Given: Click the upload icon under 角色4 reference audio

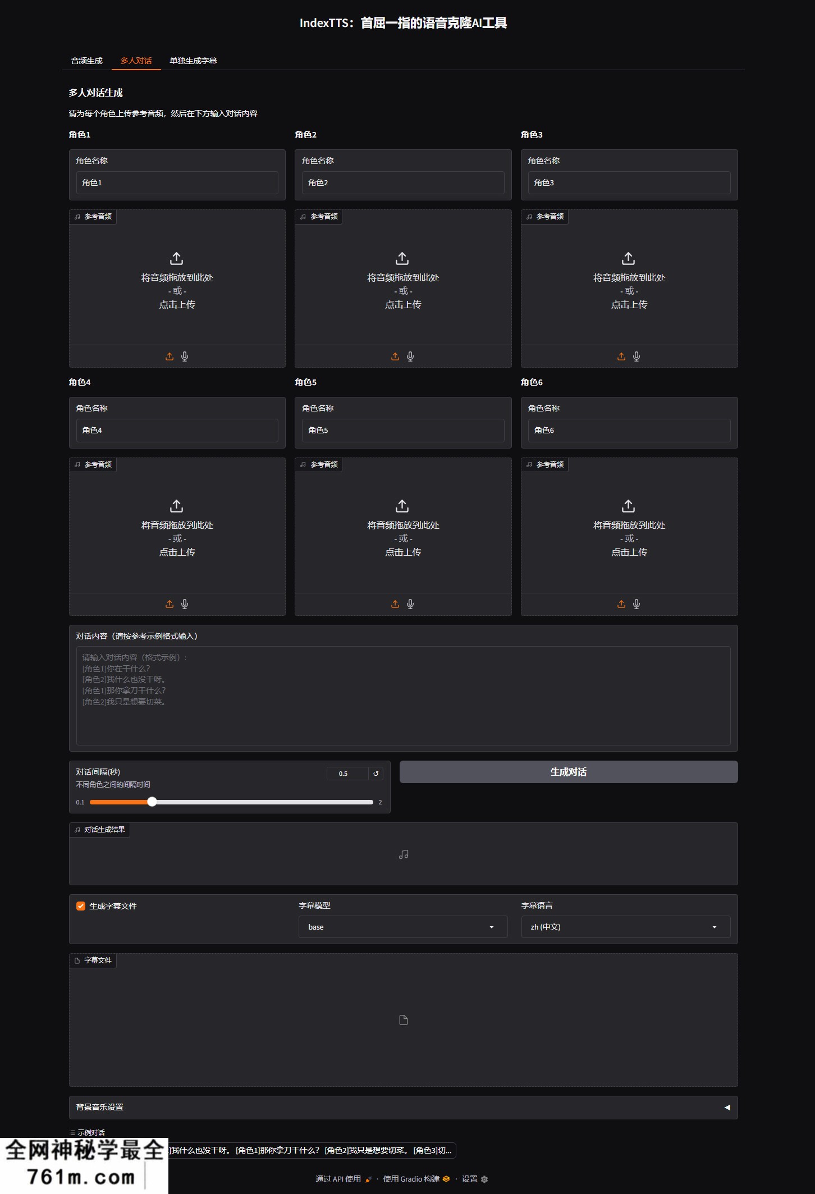Looking at the screenshot, I should pyautogui.click(x=170, y=604).
